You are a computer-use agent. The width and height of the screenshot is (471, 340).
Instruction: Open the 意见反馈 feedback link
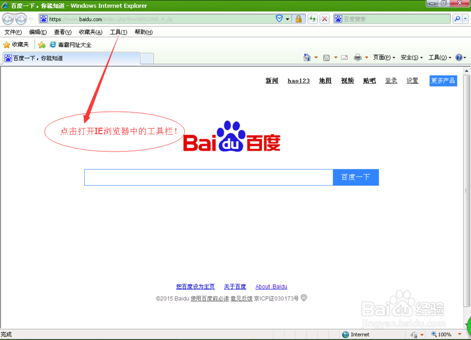click(241, 299)
